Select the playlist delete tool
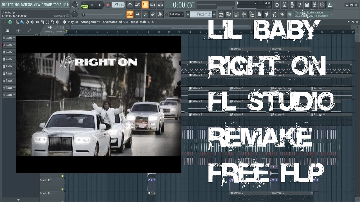The image size is (360, 202). pyautogui.click(x=27, y=22)
